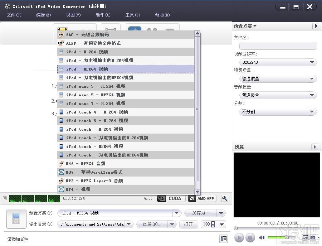Image resolution: width=322 pixels, height=246 pixels.
Task: Play the preview video
Action: (x=239, y=238)
